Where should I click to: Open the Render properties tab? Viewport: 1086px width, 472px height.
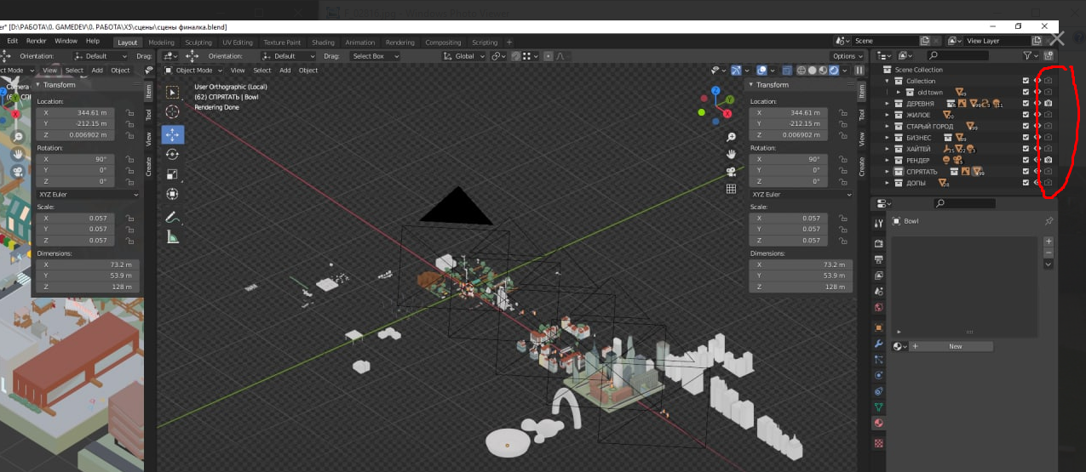879,243
